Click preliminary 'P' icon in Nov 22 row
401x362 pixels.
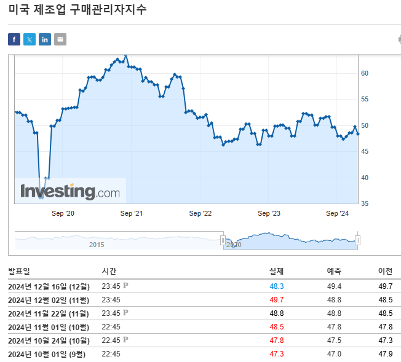pyautogui.click(x=125, y=313)
